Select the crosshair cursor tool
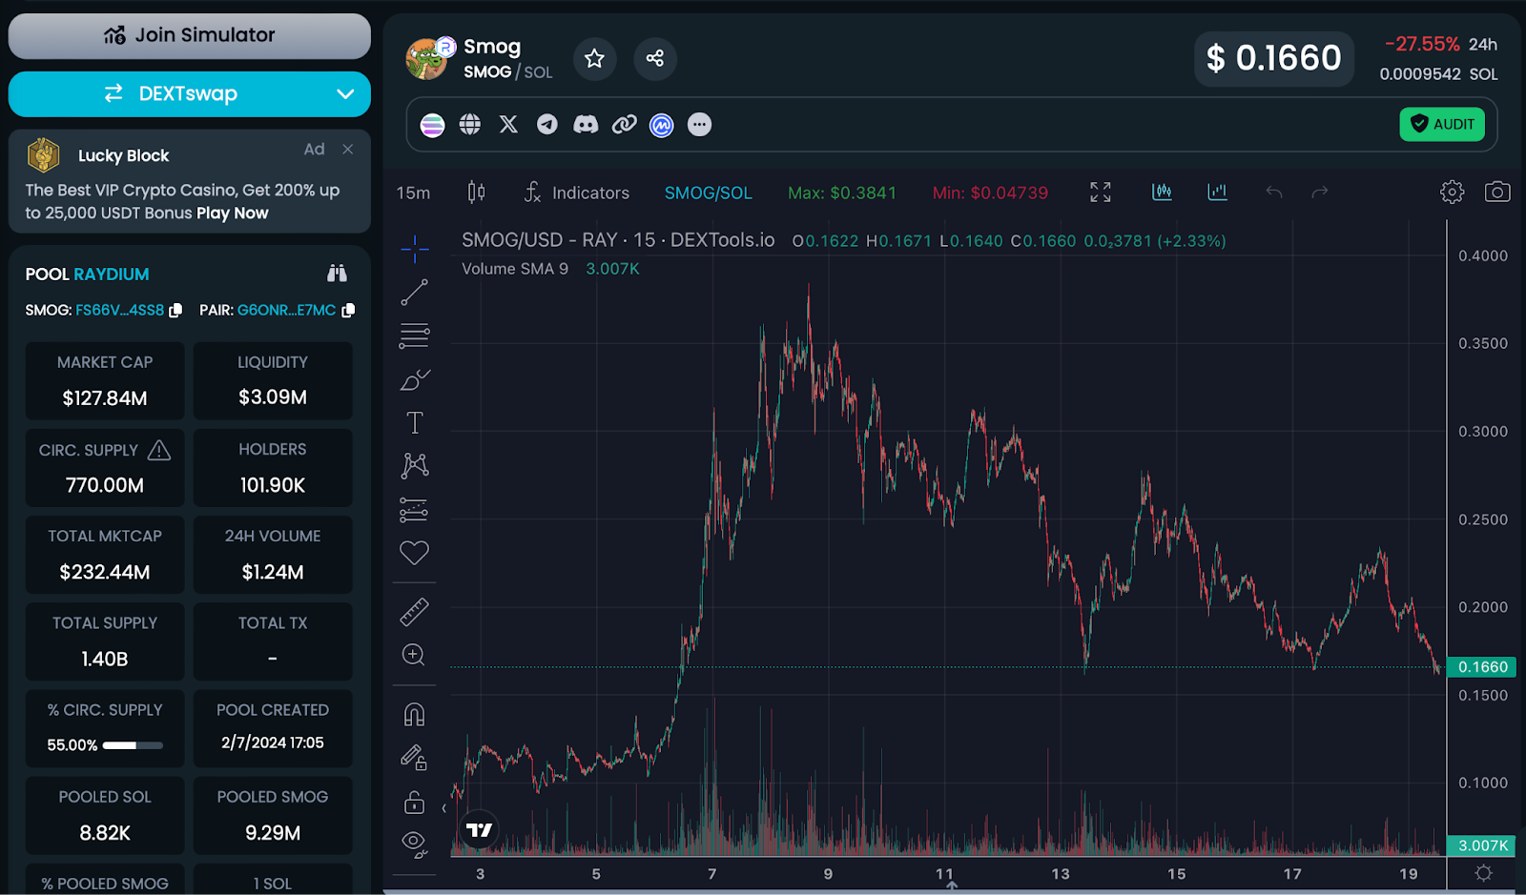Image resolution: width=1526 pixels, height=895 pixels. pos(414,250)
